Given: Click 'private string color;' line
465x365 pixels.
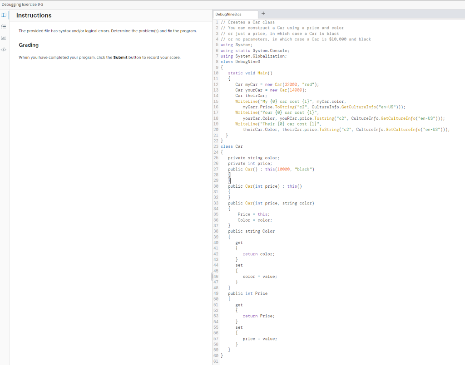Looking at the screenshot, I should [253, 158].
